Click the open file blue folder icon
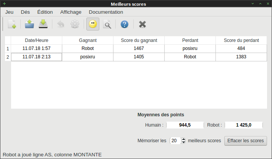Viewport: 272px width, 159px height. coord(29,24)
